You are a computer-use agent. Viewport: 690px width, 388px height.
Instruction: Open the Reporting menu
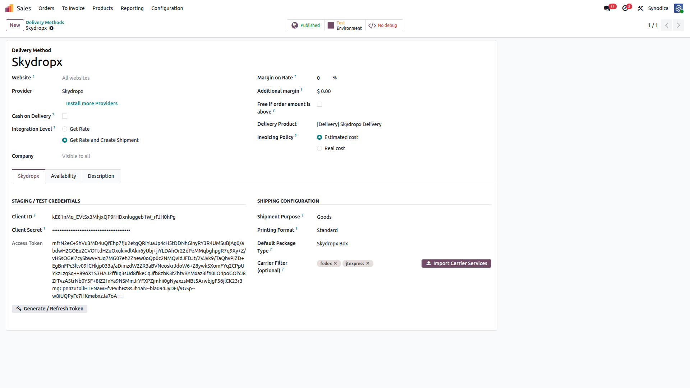[132, 8]
